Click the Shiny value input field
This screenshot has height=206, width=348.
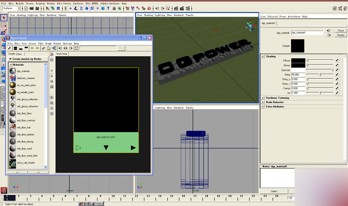[x=298, y=74]
